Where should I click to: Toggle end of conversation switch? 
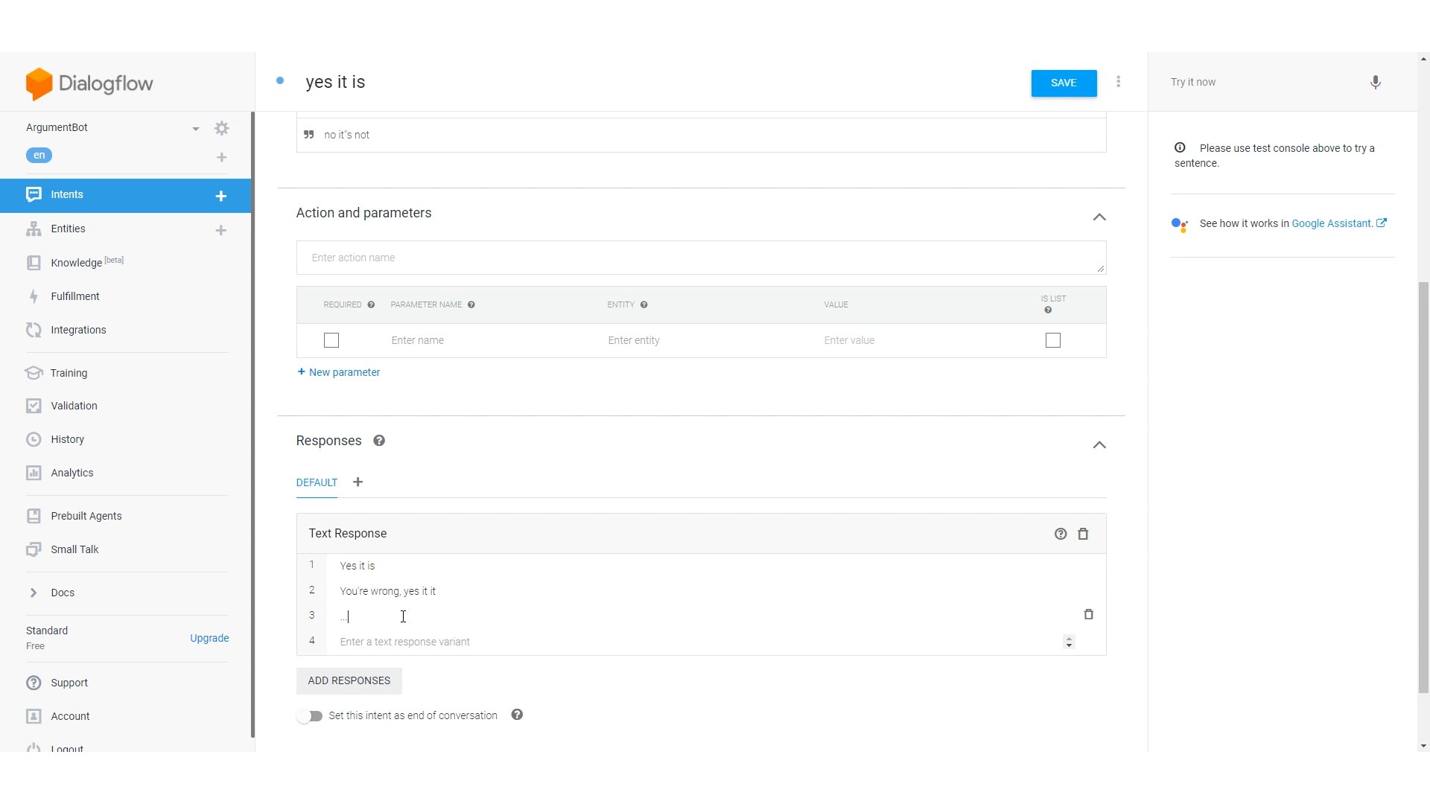[x=309, y=716]
